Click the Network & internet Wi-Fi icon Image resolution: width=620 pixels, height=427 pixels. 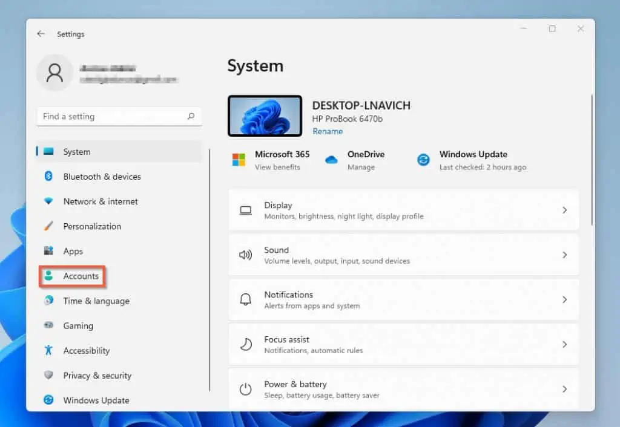coord(49,201)
